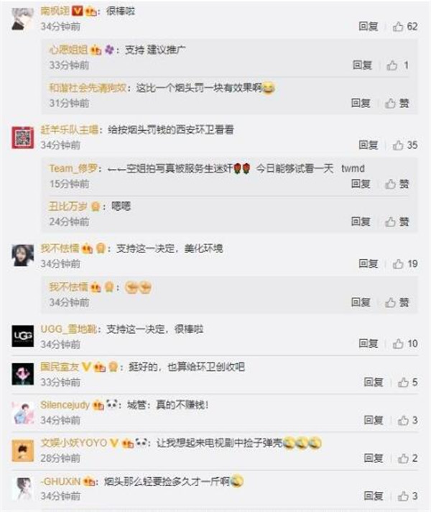Screen dimensions: 431x512
Task: Like the comment with 19 likes
Action: 405,264
